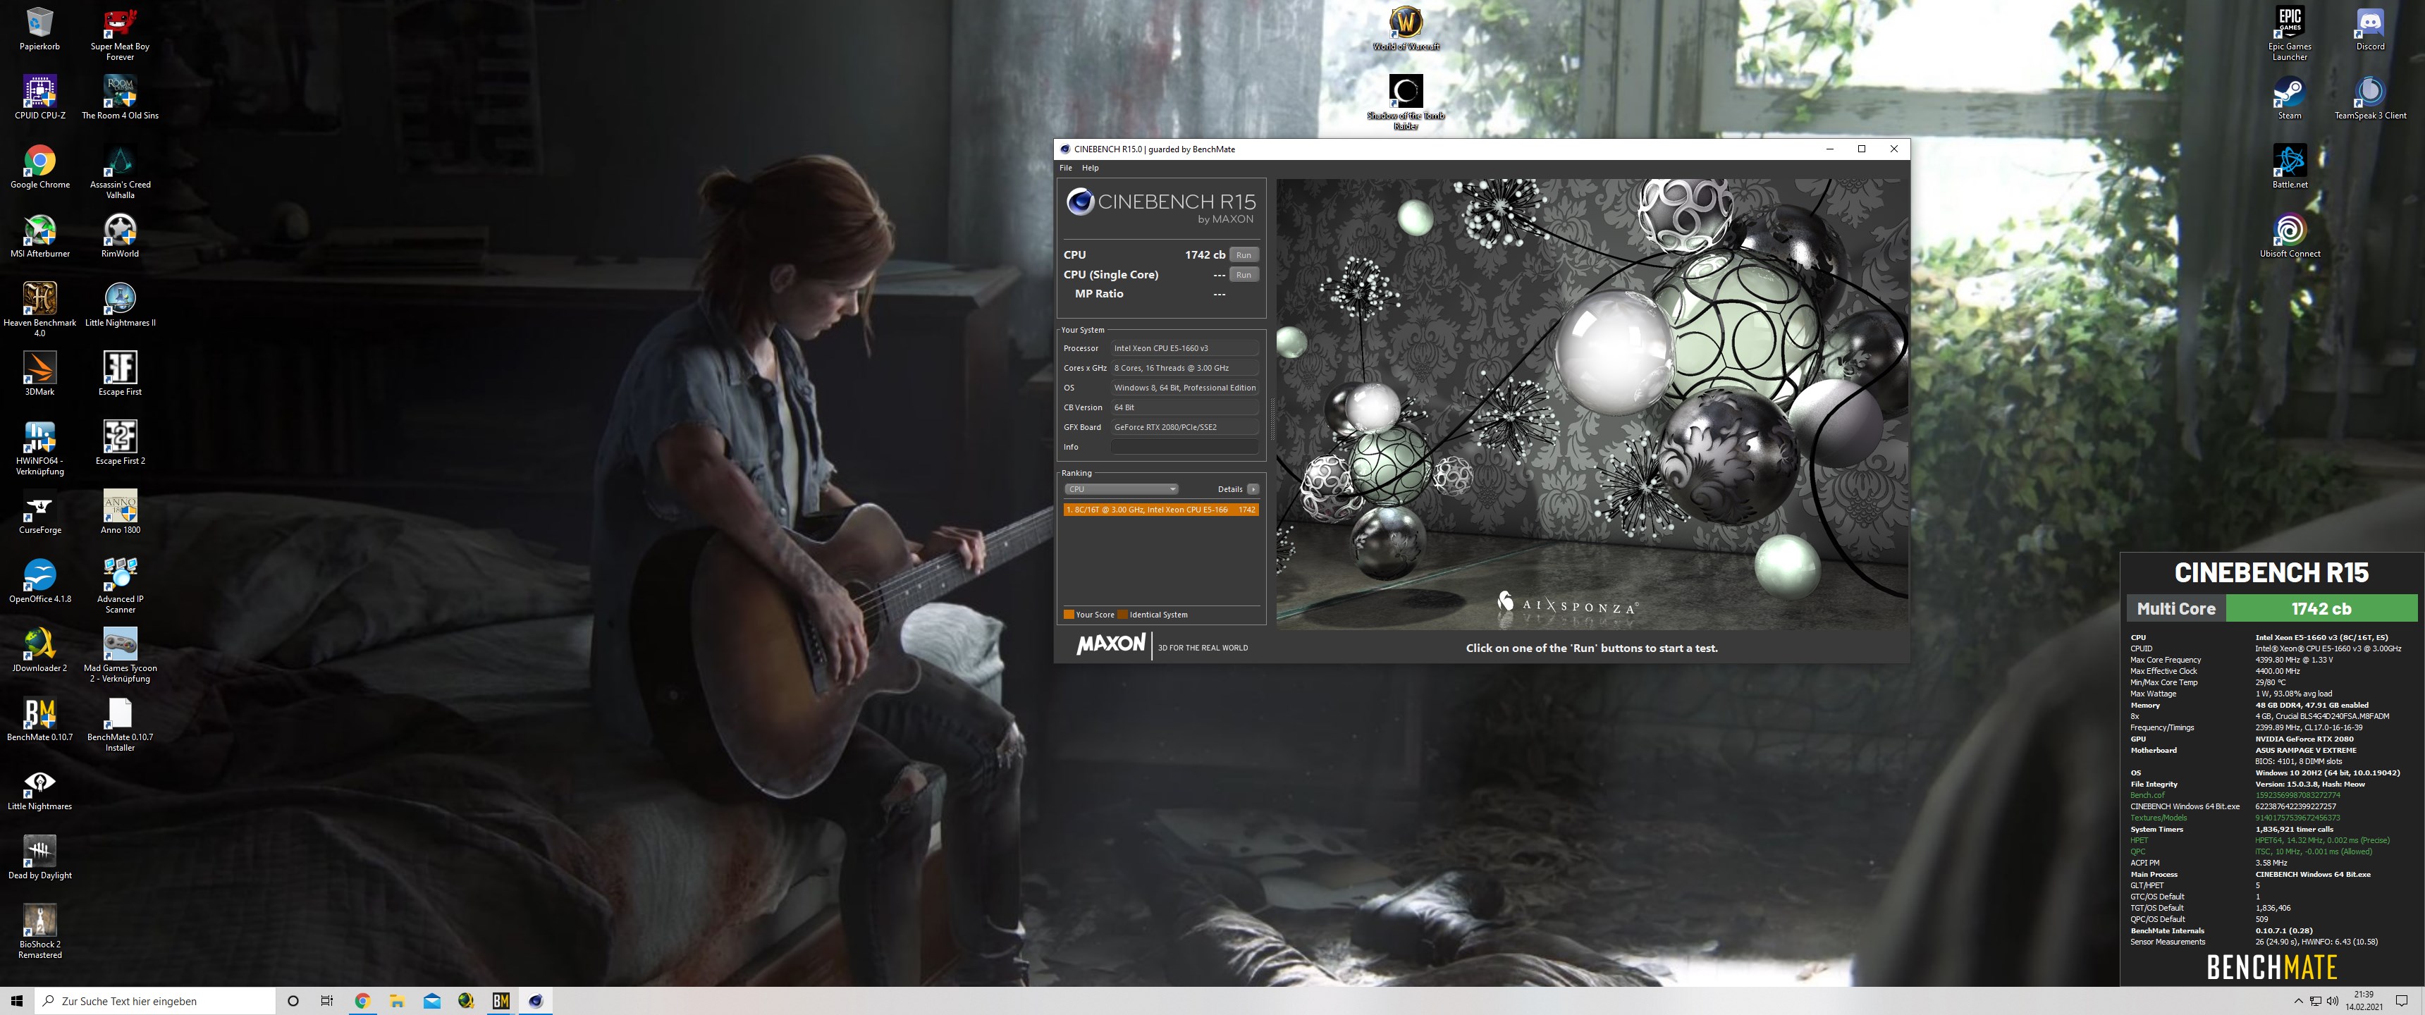Open CurseForge desktop icon
This screenshot has width=2425, height=1015.
(x=39, y=512)
